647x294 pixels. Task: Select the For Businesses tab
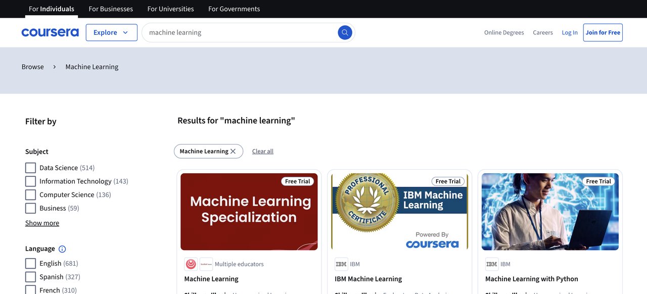(111, 9)
